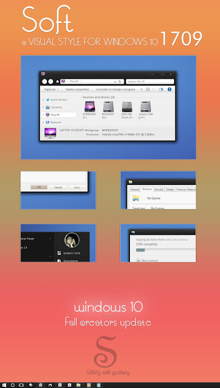
Task: Open File Explorer folder icon on taskbar
Action: coord(79,386)
